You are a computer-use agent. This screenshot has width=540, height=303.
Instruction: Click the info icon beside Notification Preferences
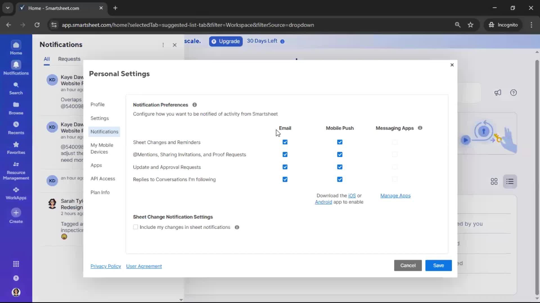195,105
